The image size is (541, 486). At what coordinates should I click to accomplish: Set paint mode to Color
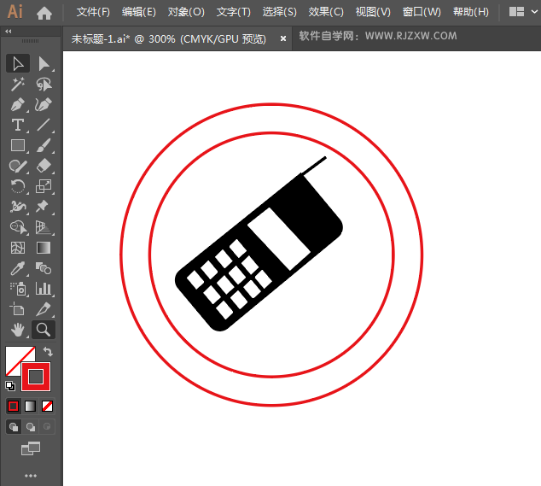pyautogui.click(x=13, y=407)
